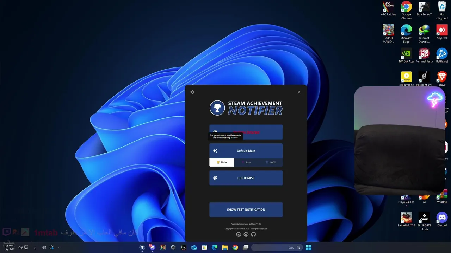Open Ninja Gaiden 4 desktop shortcut
This screenshot has height=253, width=451.
coord(406,201)
